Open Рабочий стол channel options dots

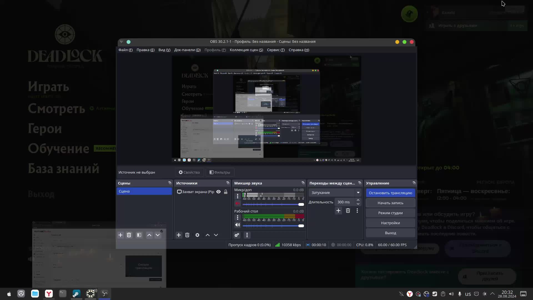[238, 217]
